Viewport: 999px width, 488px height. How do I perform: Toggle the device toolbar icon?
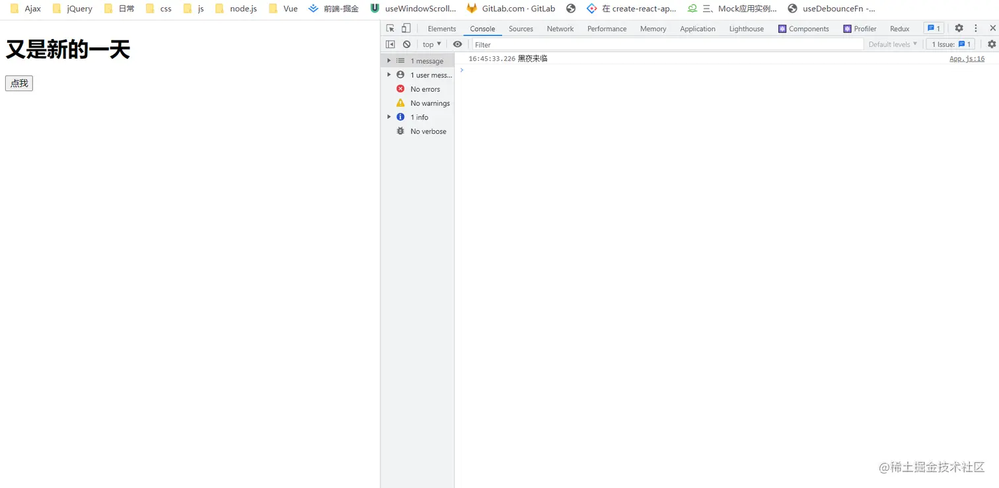pos(406,28)
